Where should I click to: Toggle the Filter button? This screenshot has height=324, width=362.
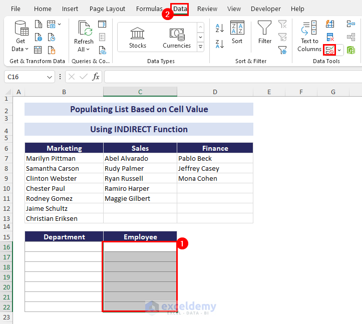[264, 33]
